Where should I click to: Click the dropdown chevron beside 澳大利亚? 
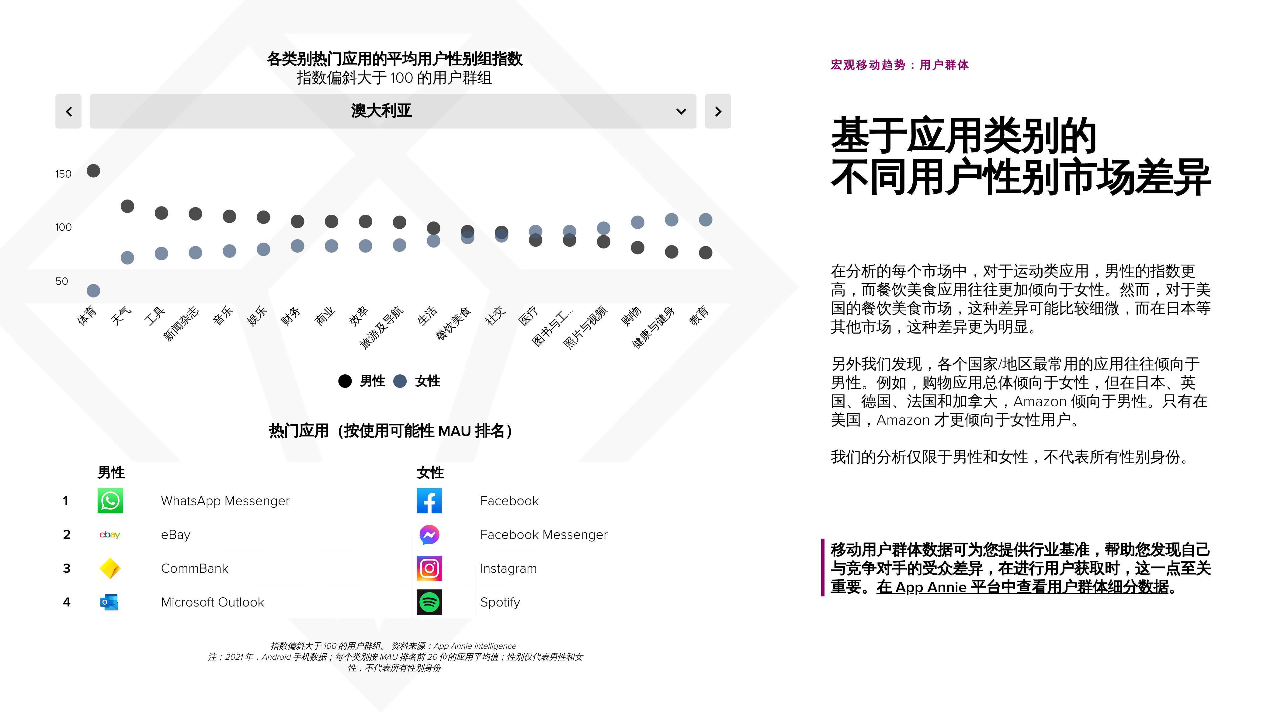coord(681,112)
